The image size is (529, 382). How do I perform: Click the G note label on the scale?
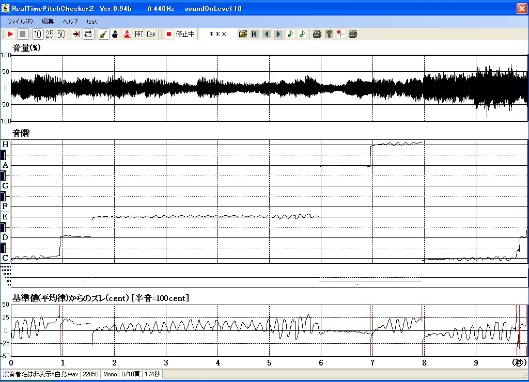click(x=5, y=186)
